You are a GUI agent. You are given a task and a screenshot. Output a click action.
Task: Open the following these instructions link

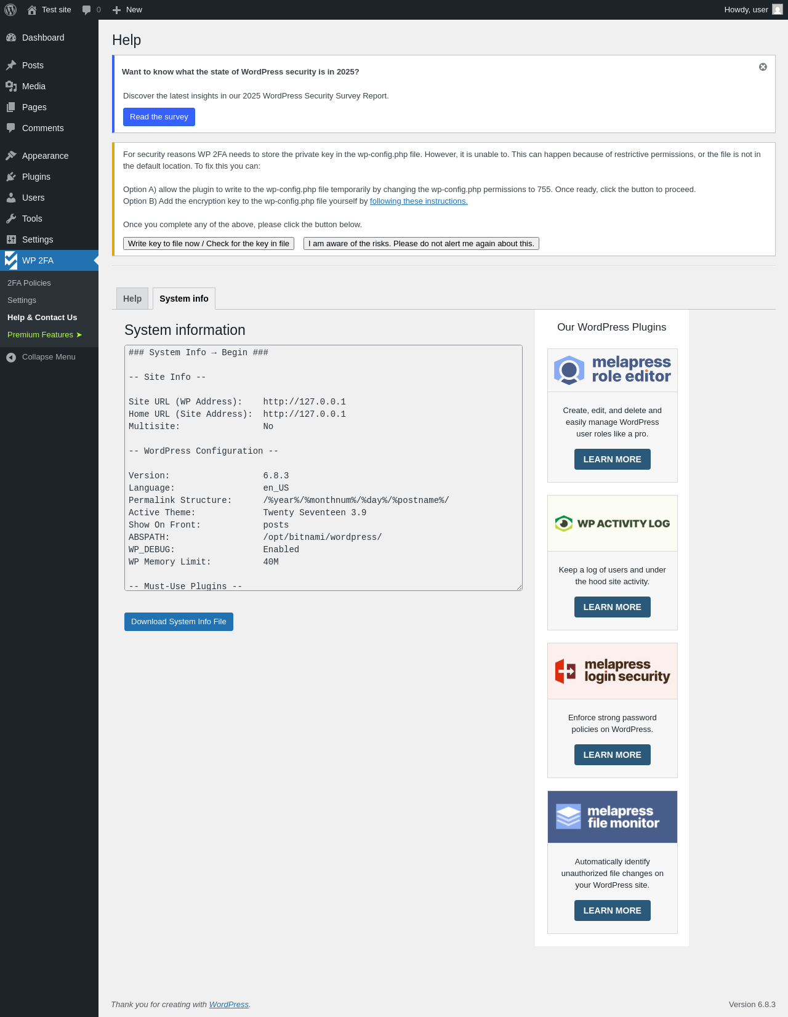(x=419, y=201)
